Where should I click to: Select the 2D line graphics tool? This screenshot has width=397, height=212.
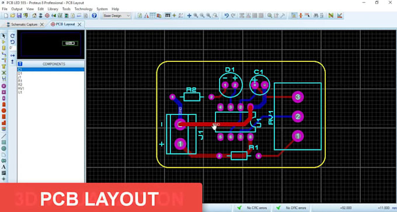[4, 136]
